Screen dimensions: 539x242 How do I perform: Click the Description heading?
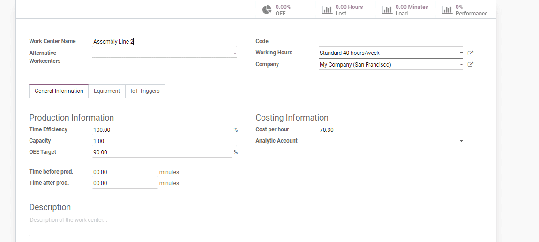pyautogui.click(x=50, y=207)
